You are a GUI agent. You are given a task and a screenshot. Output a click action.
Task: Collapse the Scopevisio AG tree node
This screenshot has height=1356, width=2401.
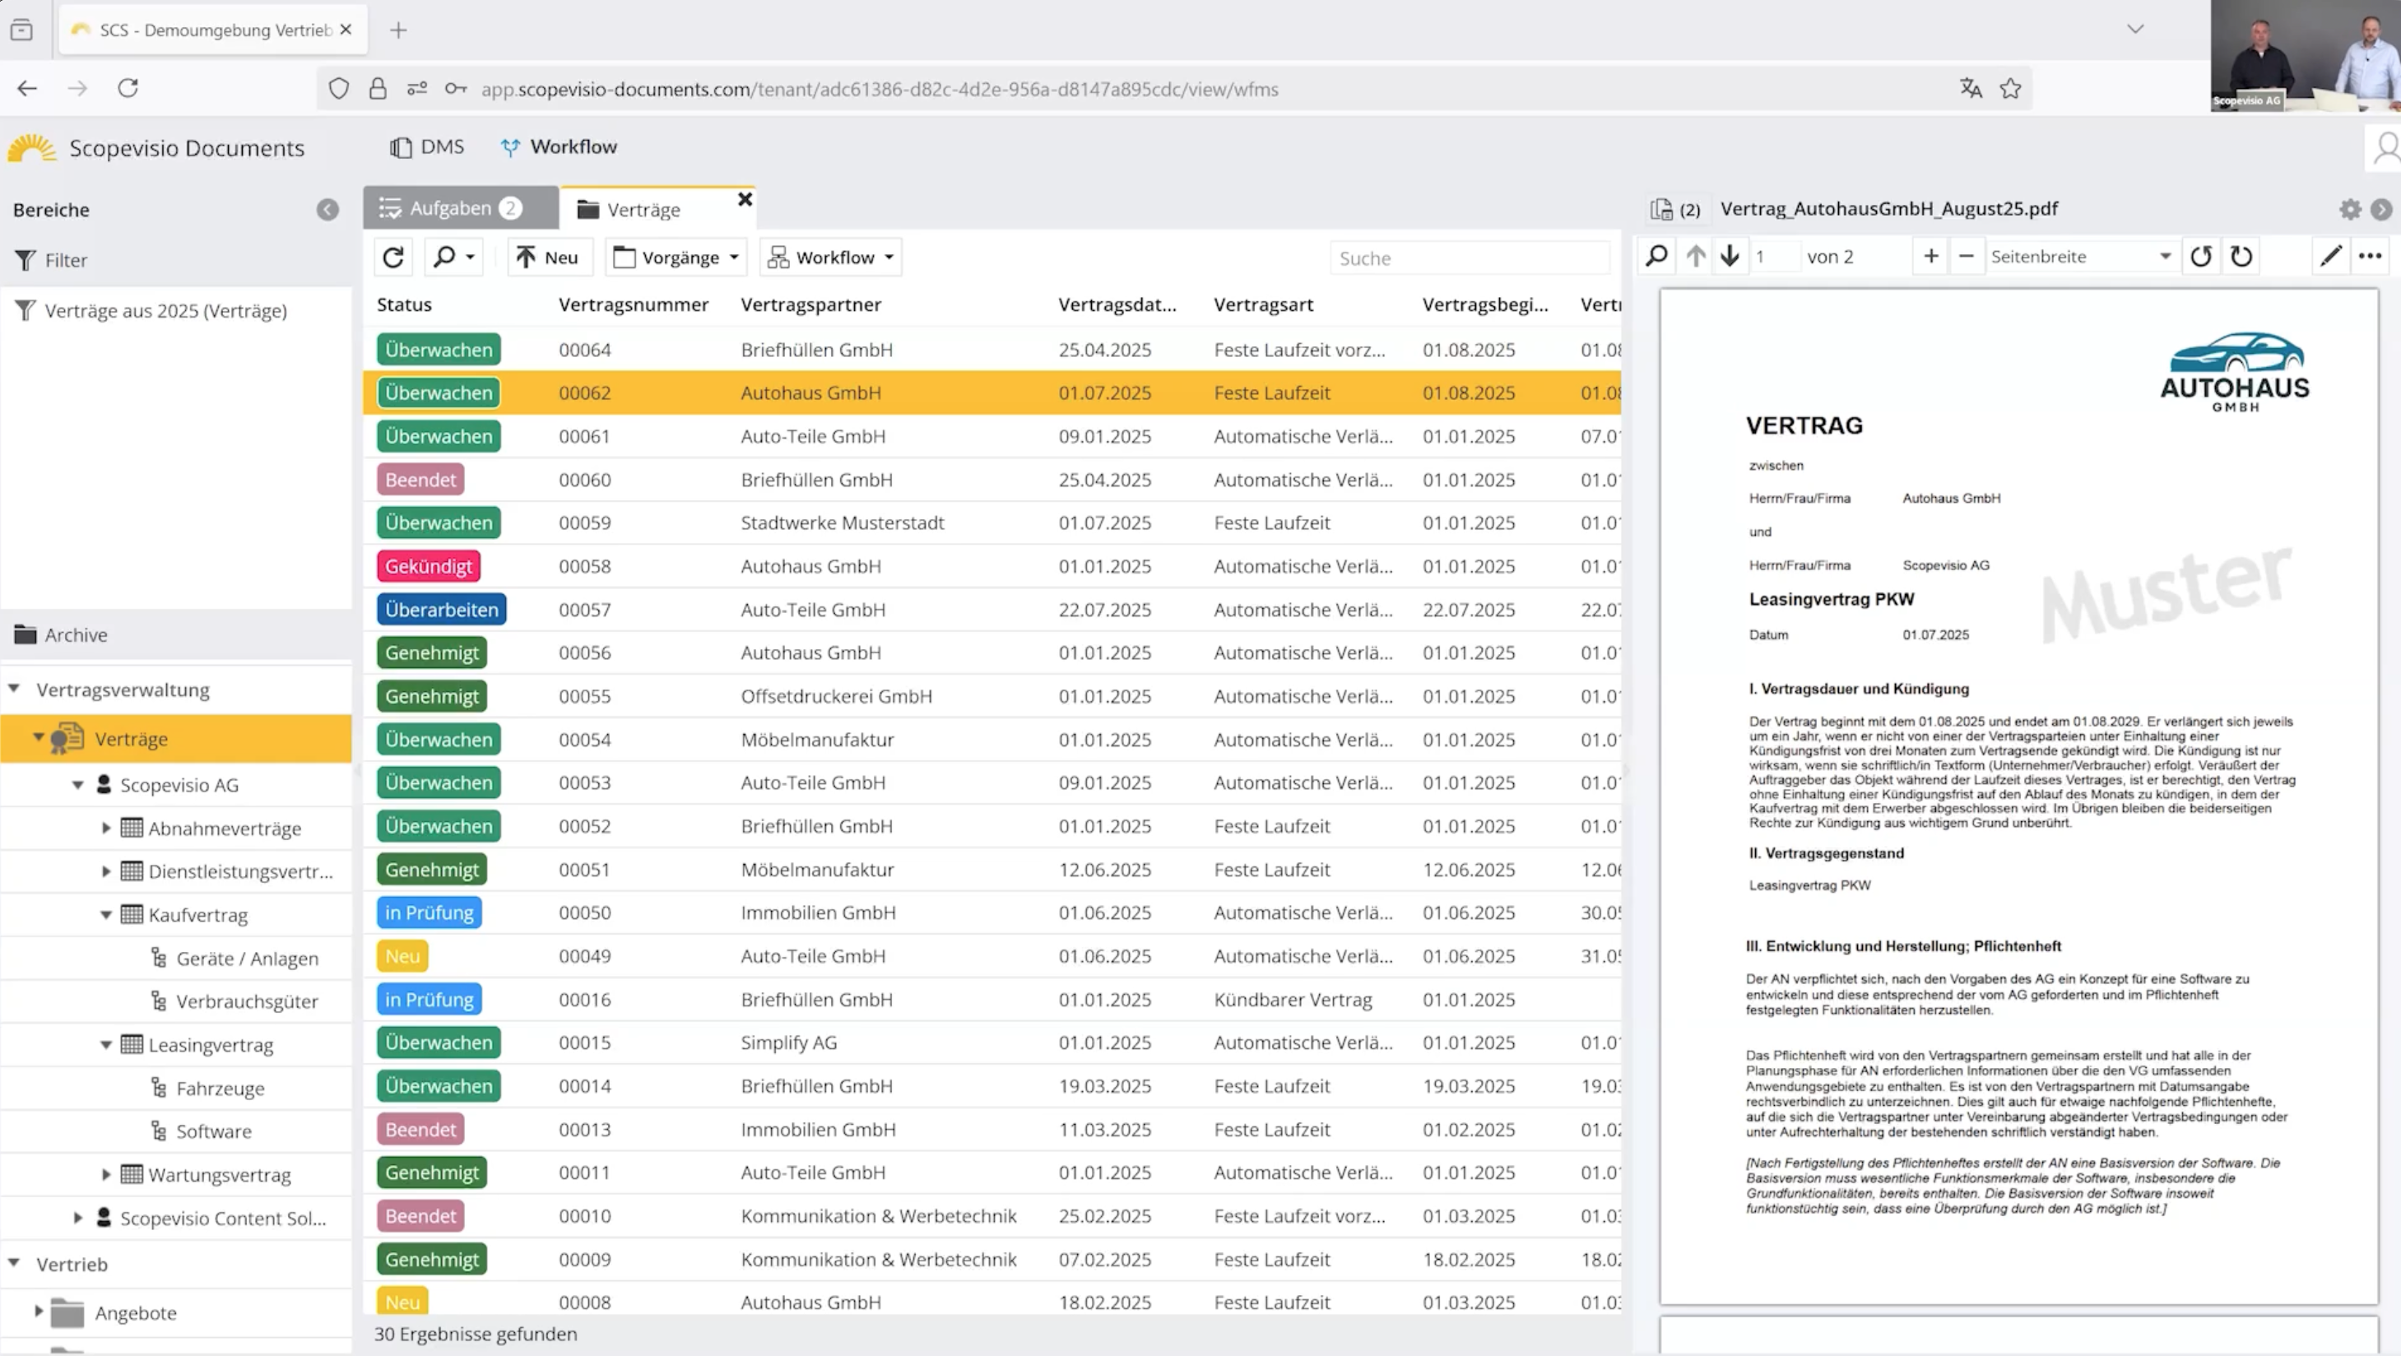[x=78, y=785]
